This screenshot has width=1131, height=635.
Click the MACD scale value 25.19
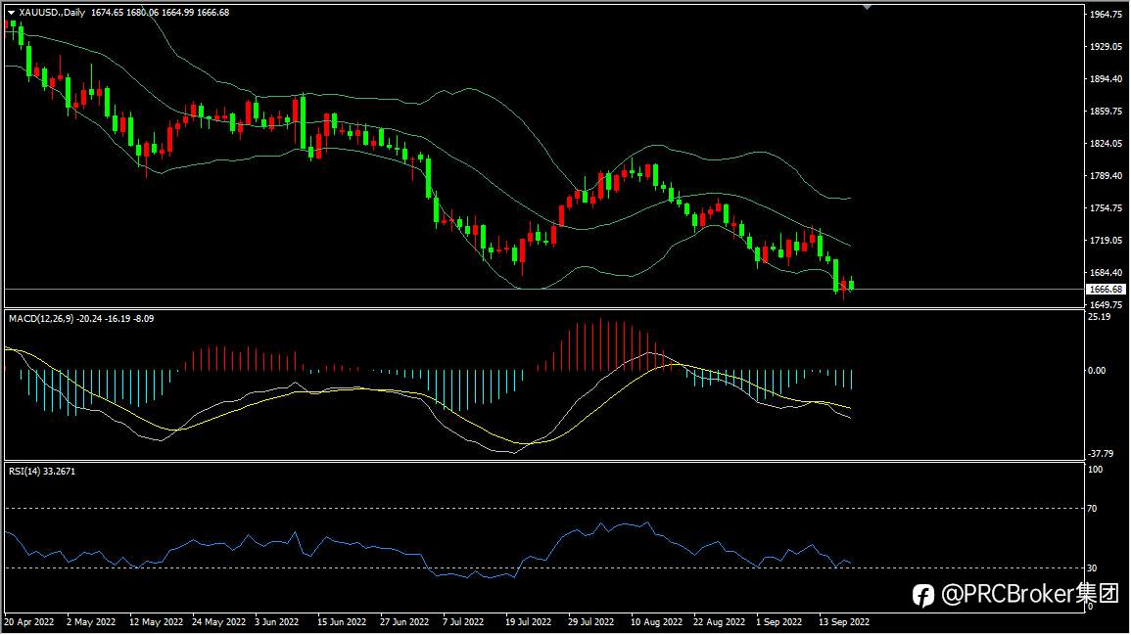(1099, 316)
